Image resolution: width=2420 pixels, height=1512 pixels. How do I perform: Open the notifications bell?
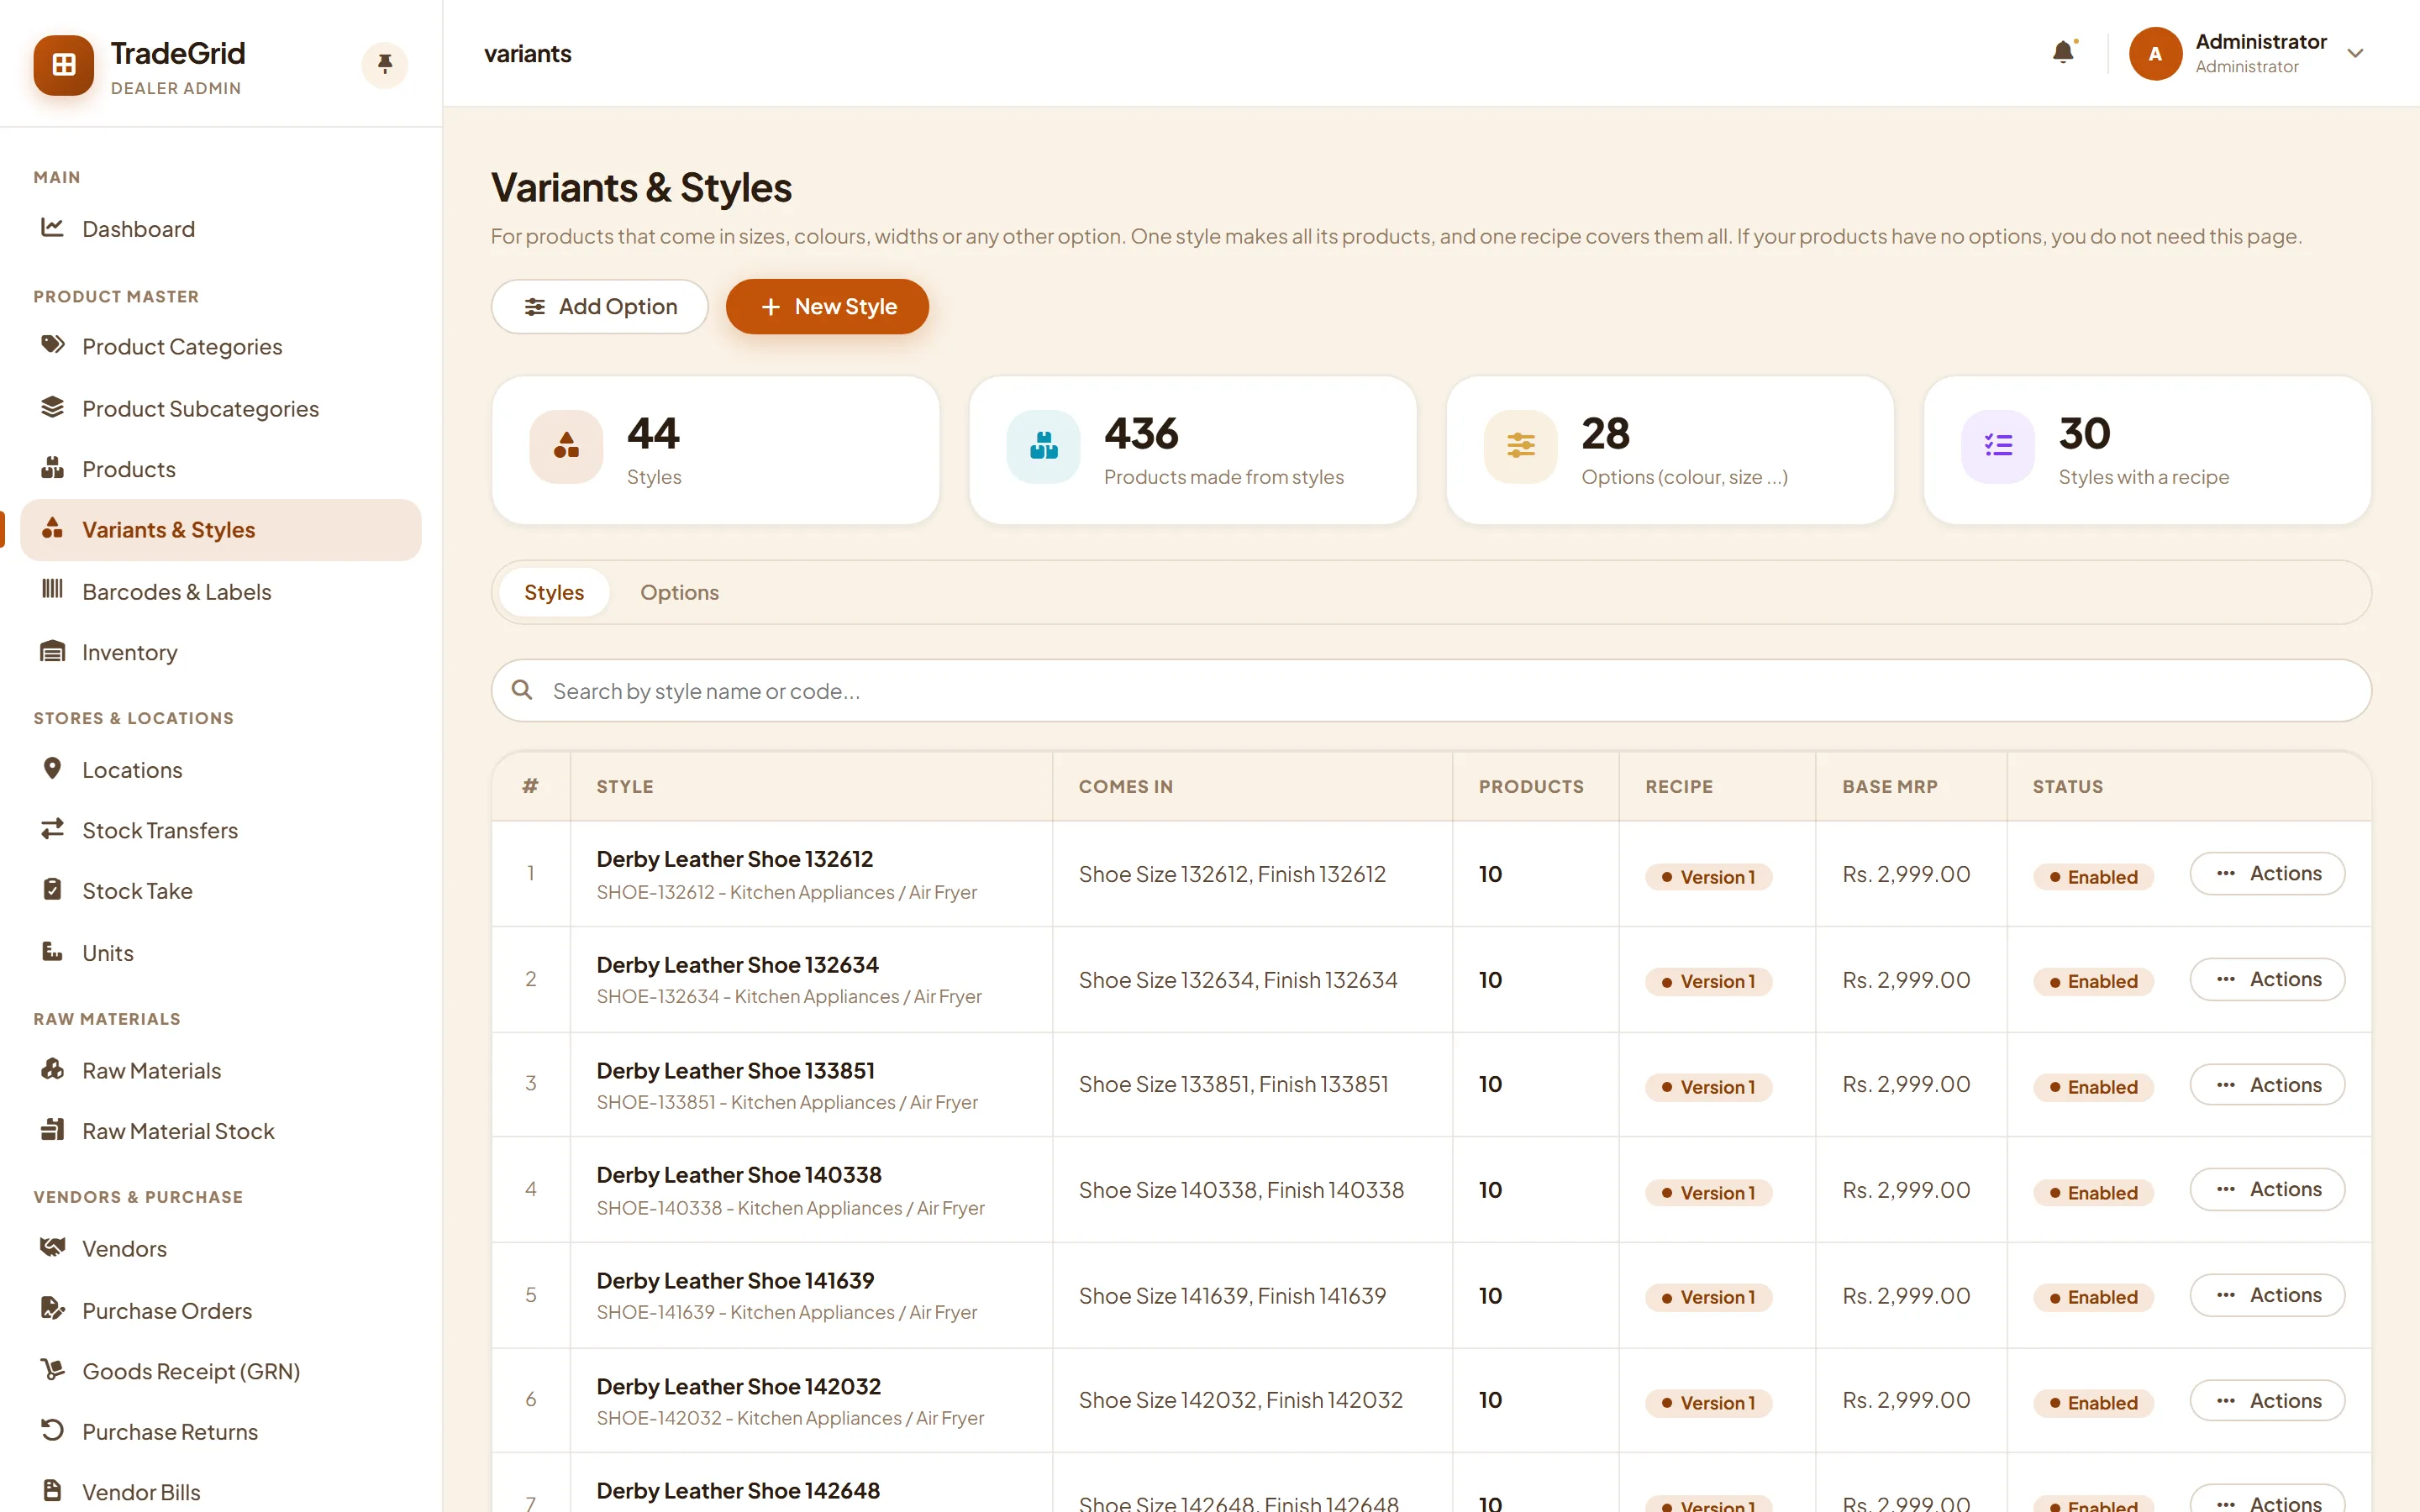click(2063, 53)
